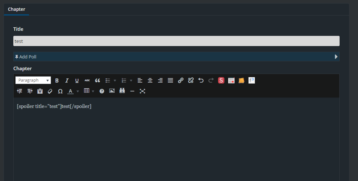Pick text color with the A swatch

(x=70, y=91)
